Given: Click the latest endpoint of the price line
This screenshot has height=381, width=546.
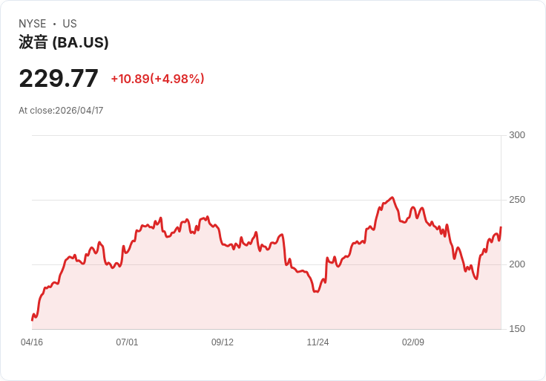Looking at the screenshot, I should [501, 227].
